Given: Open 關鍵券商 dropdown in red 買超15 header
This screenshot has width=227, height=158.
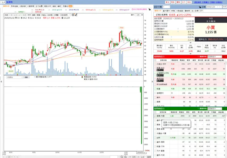Looking at the screenshot, I should (215, 57).
